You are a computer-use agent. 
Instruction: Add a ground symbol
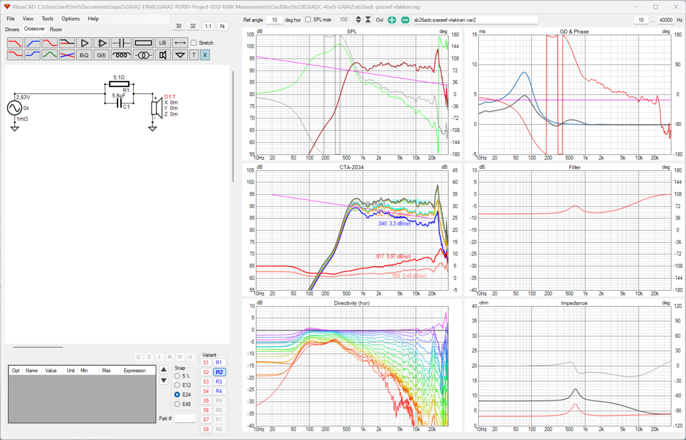(x=180, y=55)
